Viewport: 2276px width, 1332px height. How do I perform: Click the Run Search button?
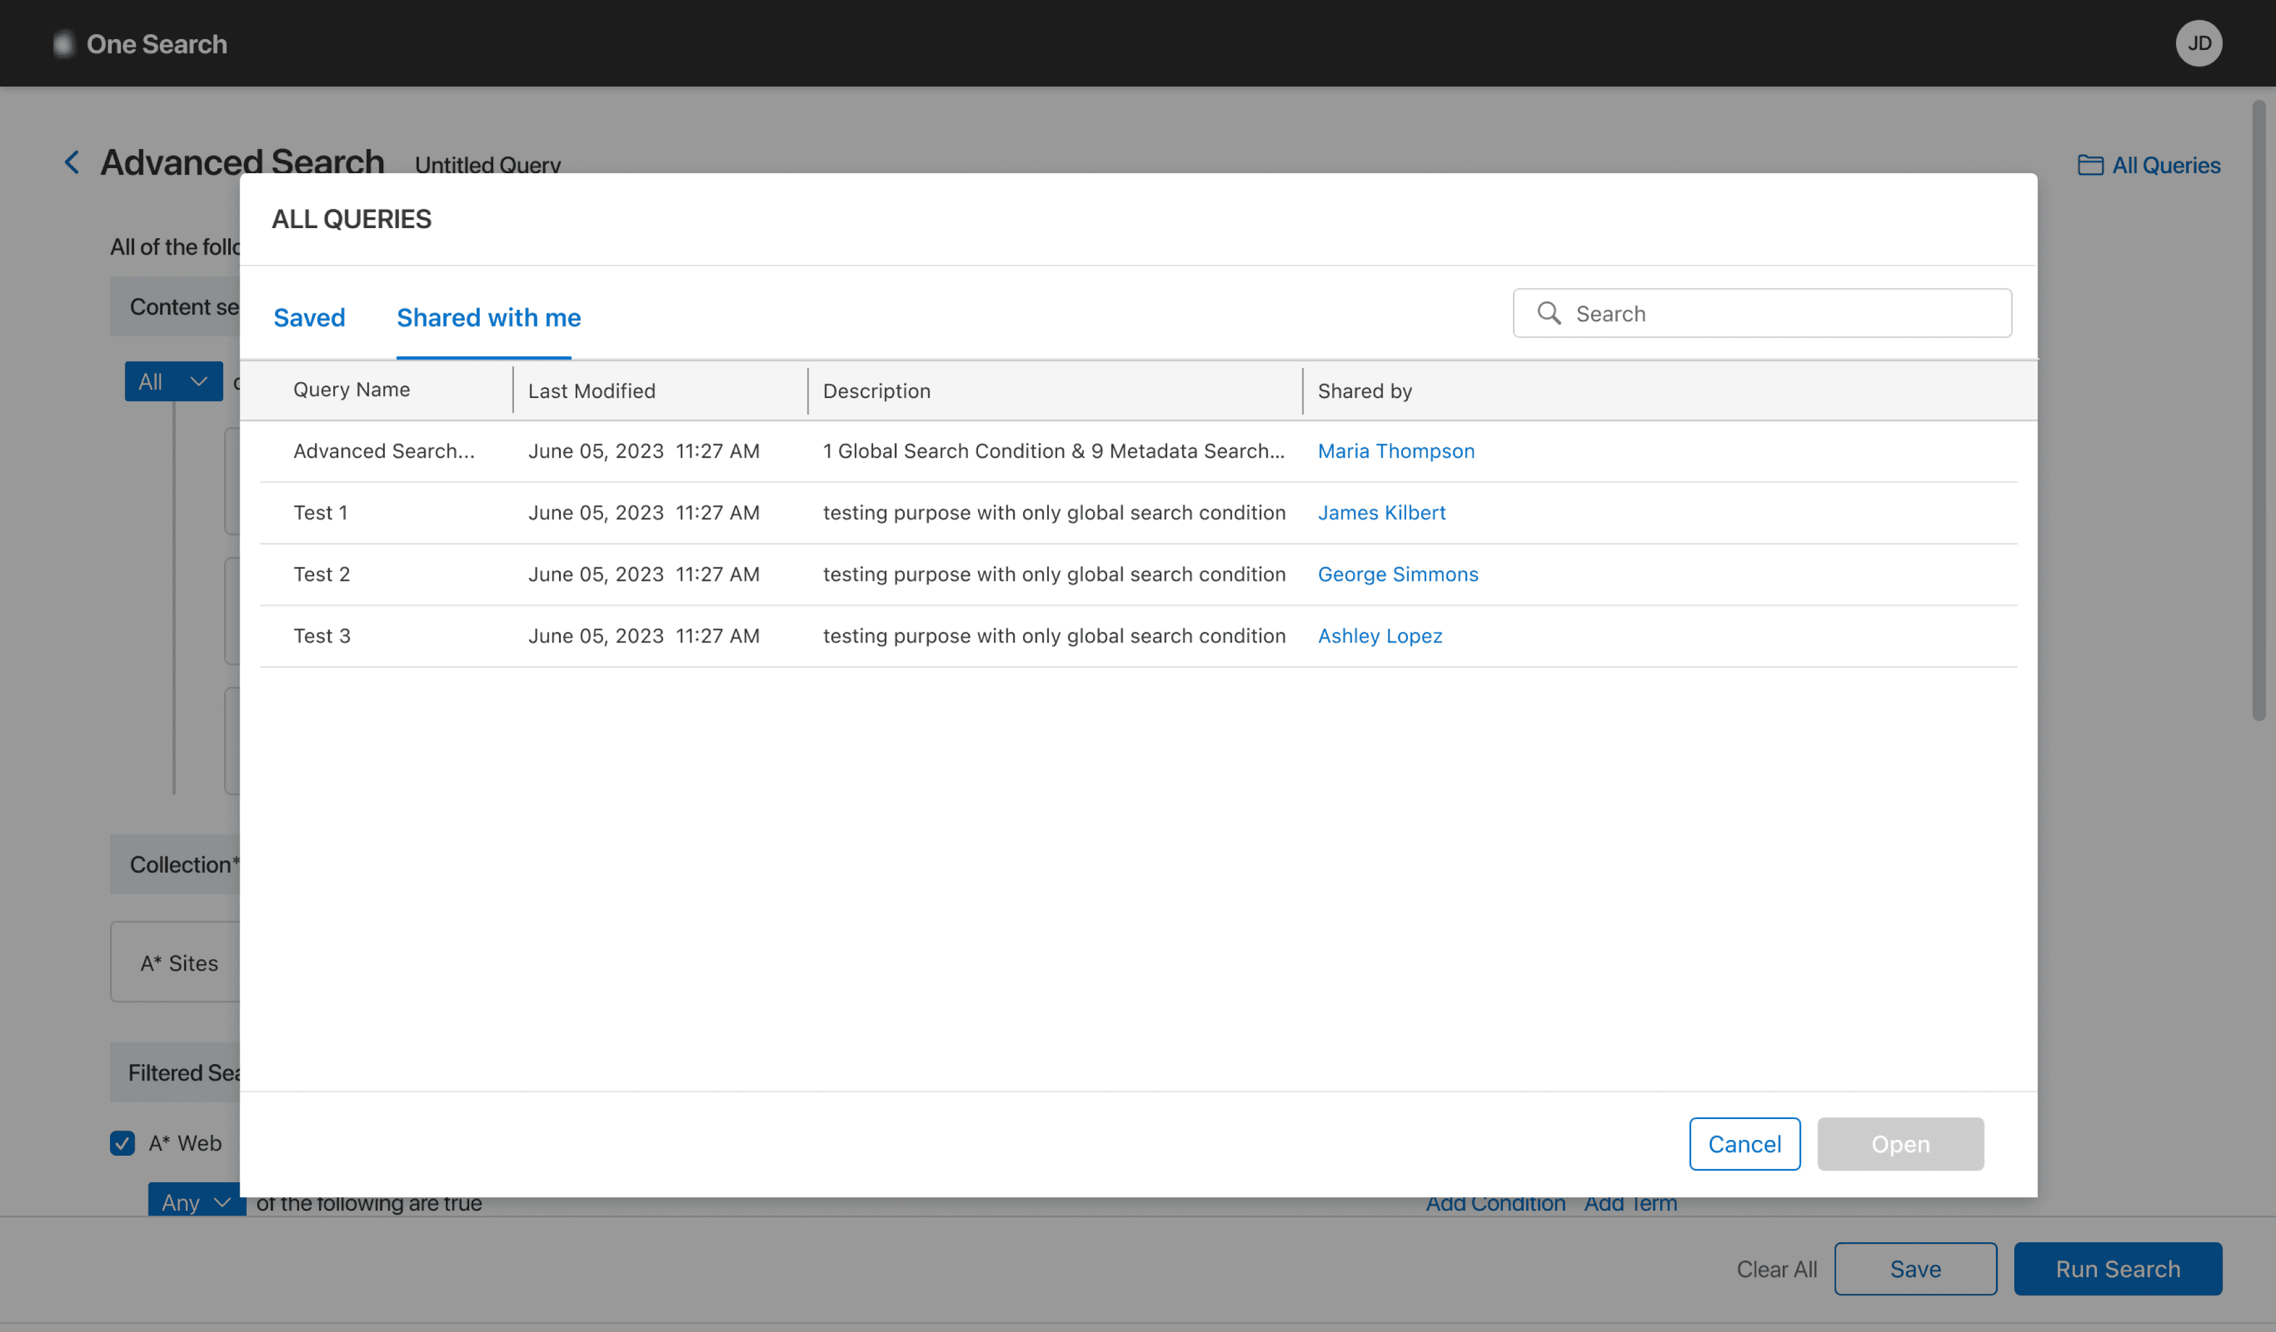[x=2117, y=1268]
